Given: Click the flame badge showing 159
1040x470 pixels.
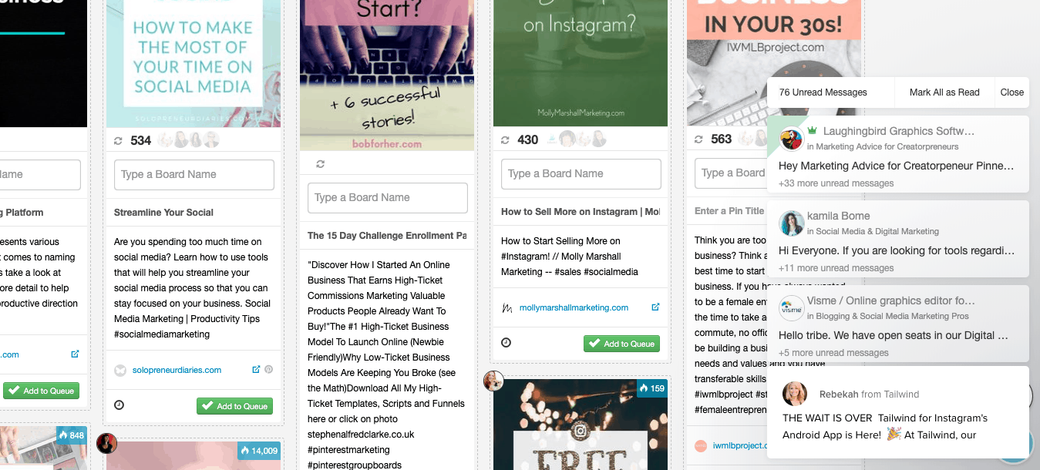Looking at the screenshot, I should (x=652, y=388).
